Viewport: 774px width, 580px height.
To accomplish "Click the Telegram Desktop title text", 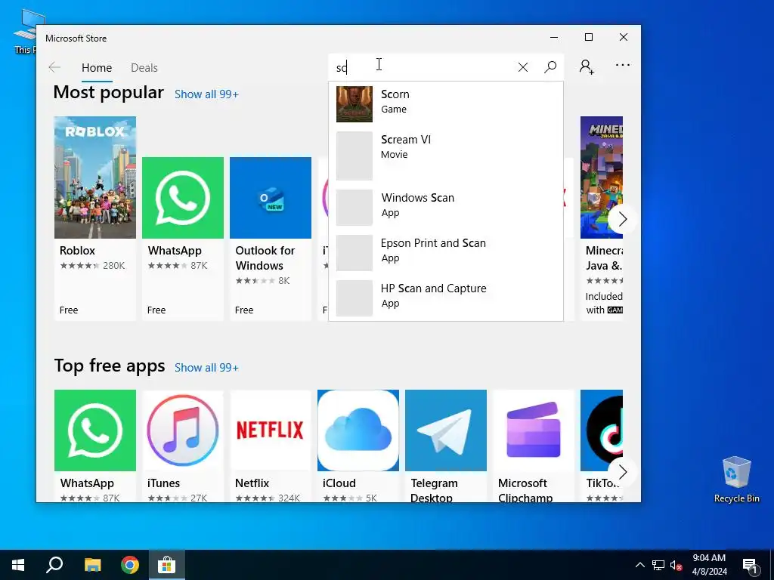I will click(x=434, y=490).
